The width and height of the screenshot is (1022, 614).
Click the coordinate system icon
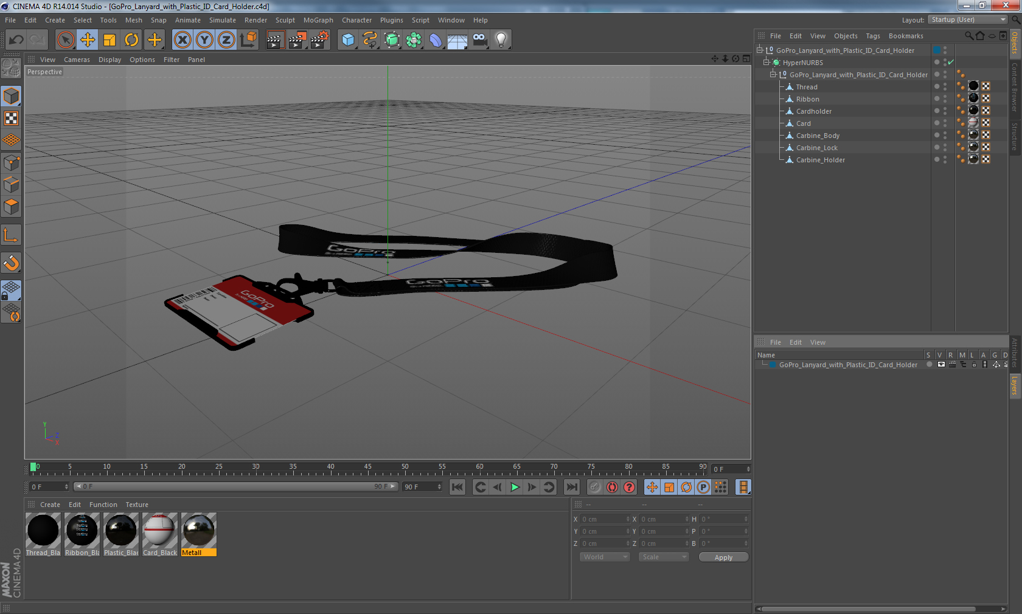pos(248,40)
